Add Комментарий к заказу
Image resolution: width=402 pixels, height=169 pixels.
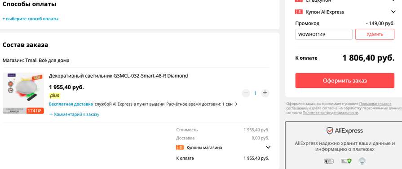pyautogui.click(x=75, y=114)
